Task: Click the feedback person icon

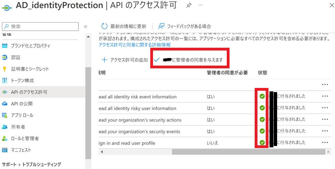Action: pyautogui.click(x=161, y=26)
